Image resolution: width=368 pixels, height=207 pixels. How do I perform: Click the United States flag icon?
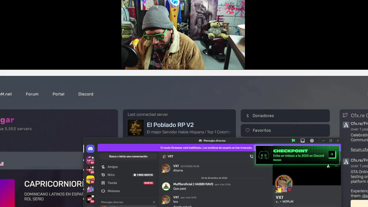(2, 164)
